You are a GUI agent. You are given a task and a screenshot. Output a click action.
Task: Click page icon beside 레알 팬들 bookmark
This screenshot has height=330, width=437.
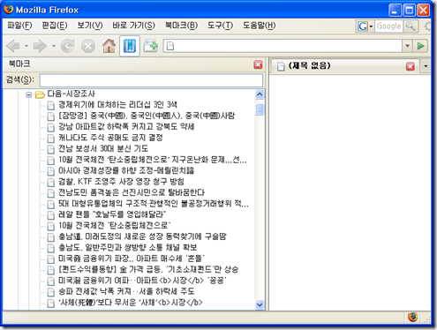[x=51, y=215]
